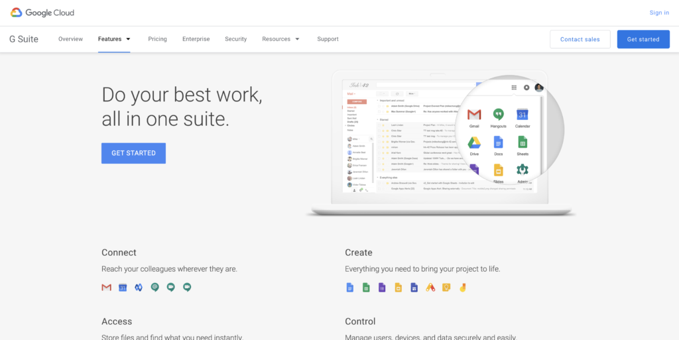Open the Support page
The height and width of the screenshot is (340, 679).
tap(328, 39)
